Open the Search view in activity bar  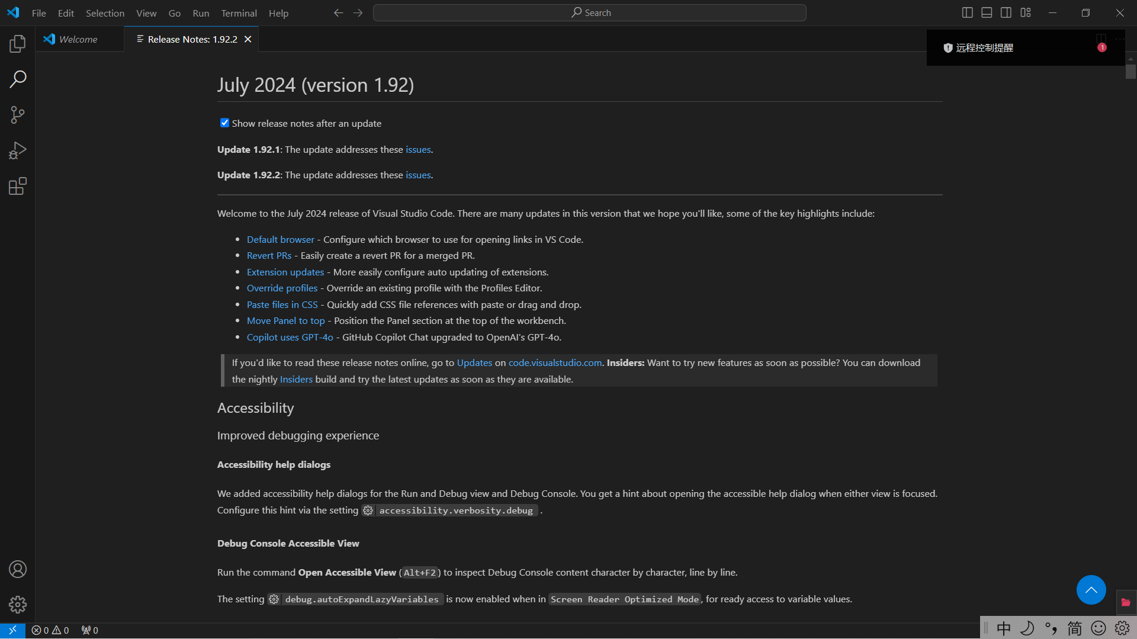(x=18, y=79)
